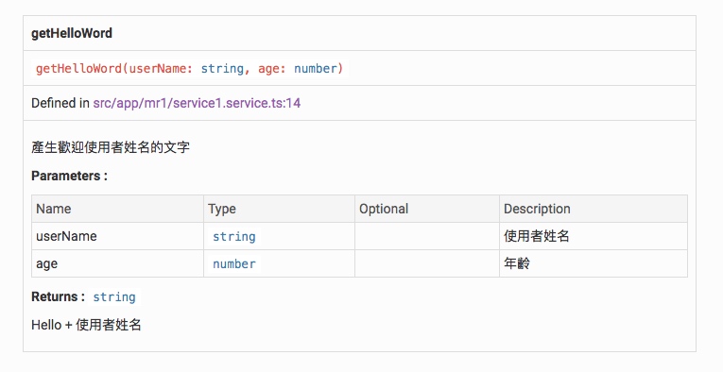This screenshot has height=372, width=723.
Task: Click the Description column header
Action: click(537, 209)
